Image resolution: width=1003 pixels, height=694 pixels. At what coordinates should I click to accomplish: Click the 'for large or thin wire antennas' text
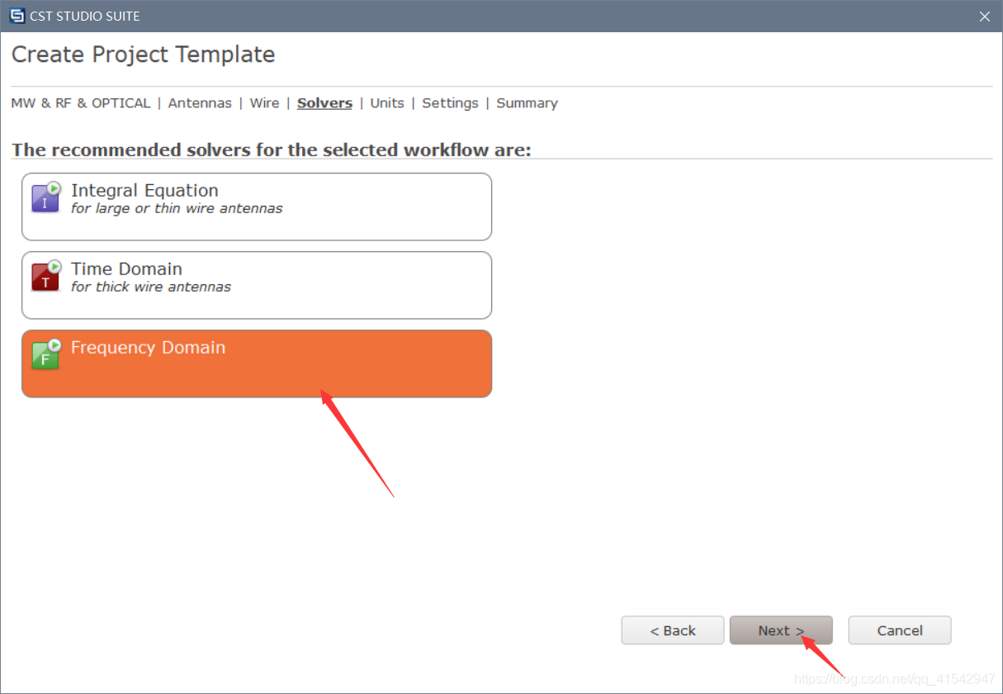tap(177, 208)
